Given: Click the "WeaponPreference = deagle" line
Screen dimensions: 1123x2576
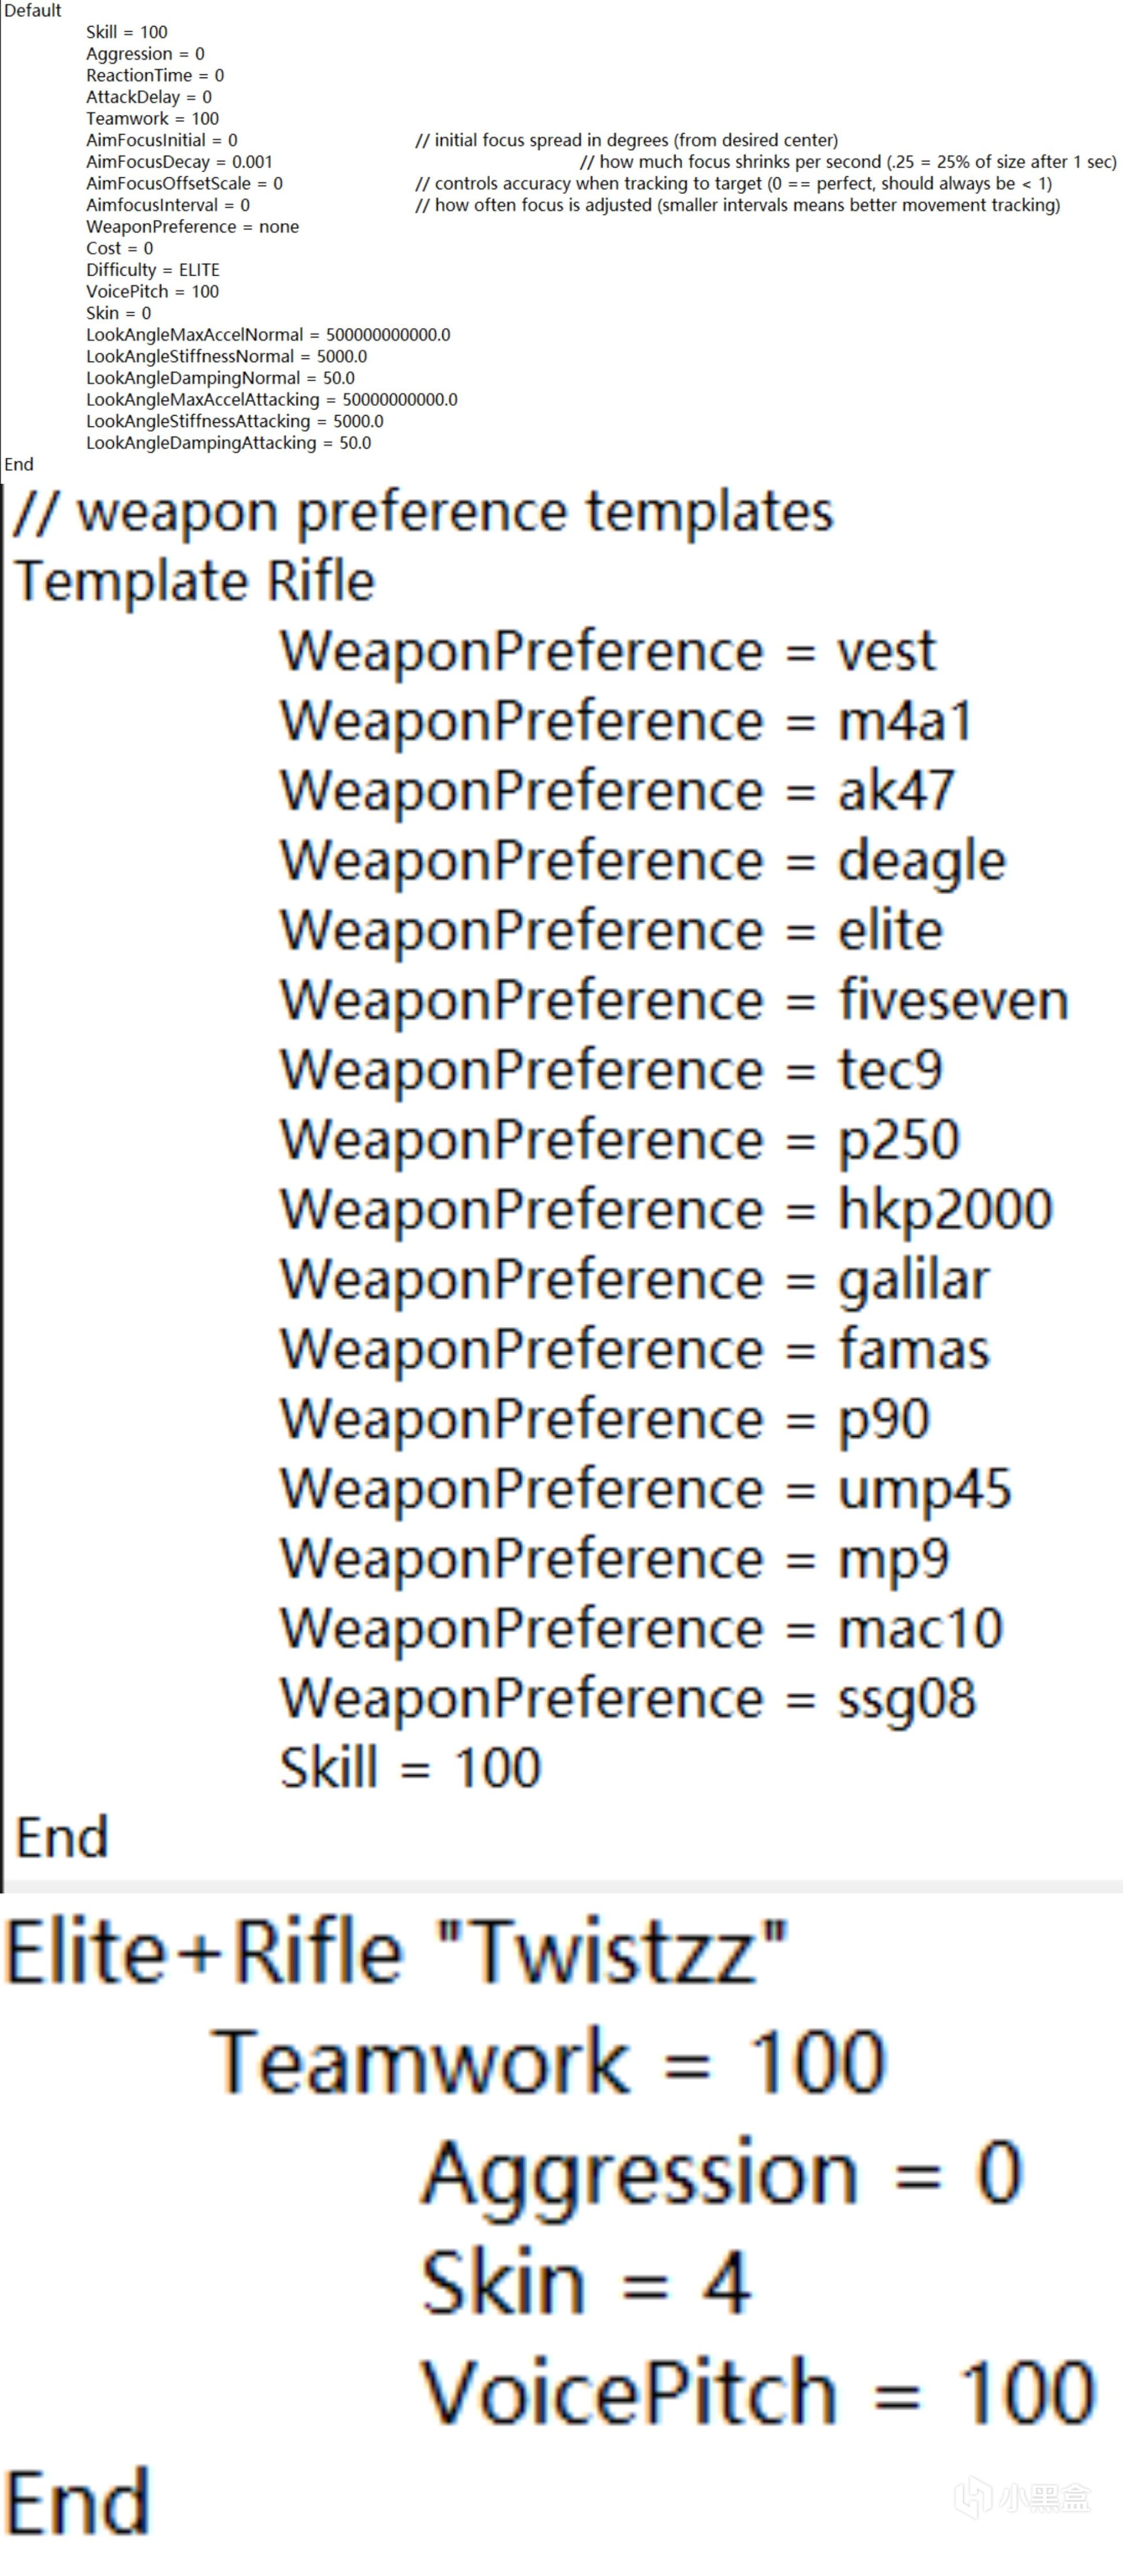Looking at the screenshot, I should [642, 861].
